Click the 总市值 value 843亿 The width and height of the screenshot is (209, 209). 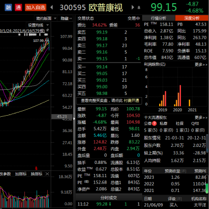pyautogui.click(x=167, y=57)
